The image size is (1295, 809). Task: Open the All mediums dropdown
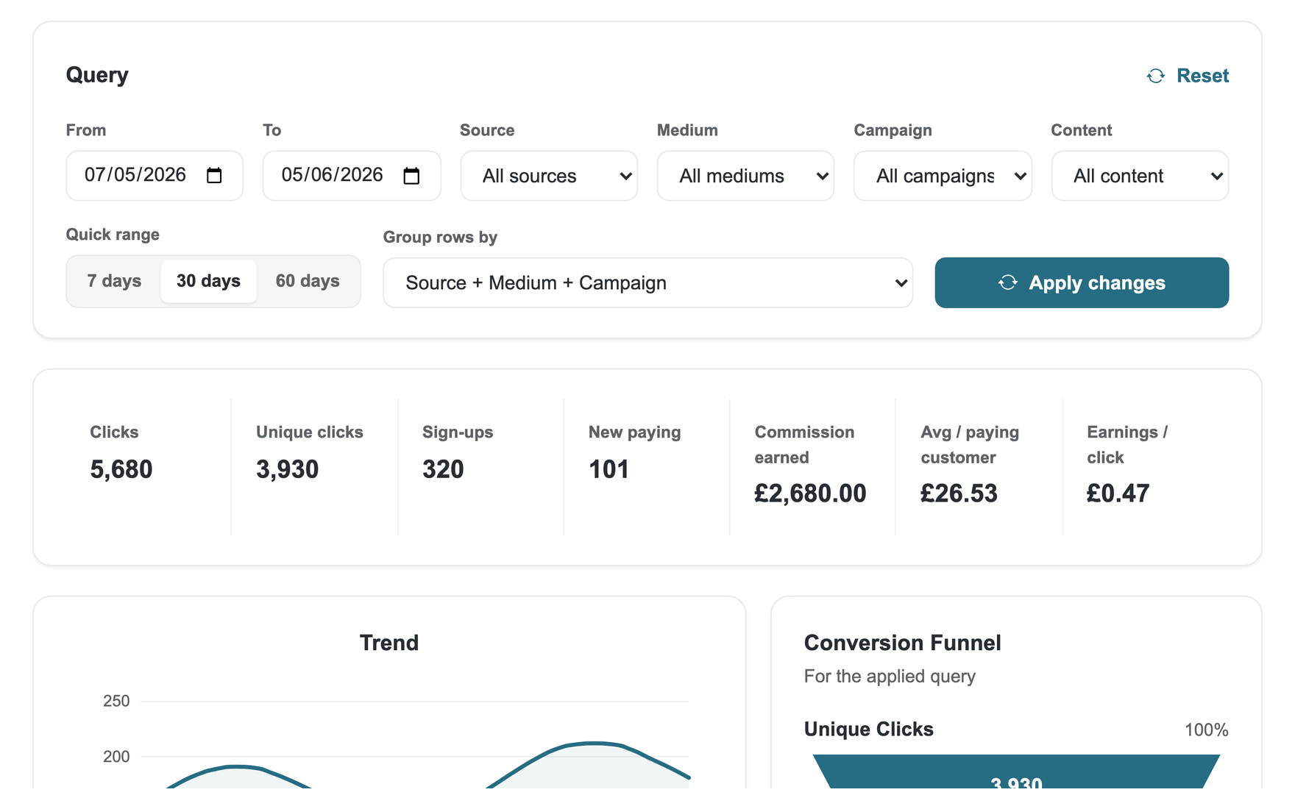coord(745,176)
